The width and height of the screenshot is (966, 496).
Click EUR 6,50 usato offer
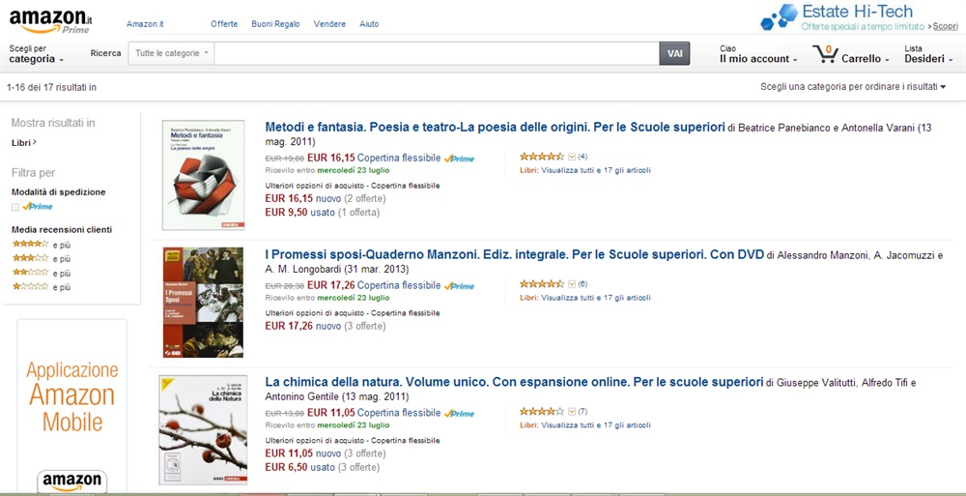pos(323,467)
